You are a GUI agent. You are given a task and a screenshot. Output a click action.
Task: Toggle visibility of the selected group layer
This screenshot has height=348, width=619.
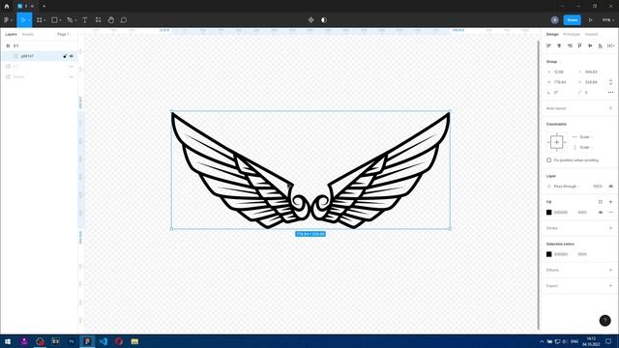pos(72,56)
